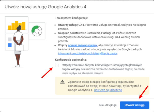This screenshot has height=112, width=154.
Task: Click the red arrow above Utwórz usługę
Action: tap(144, 92)
